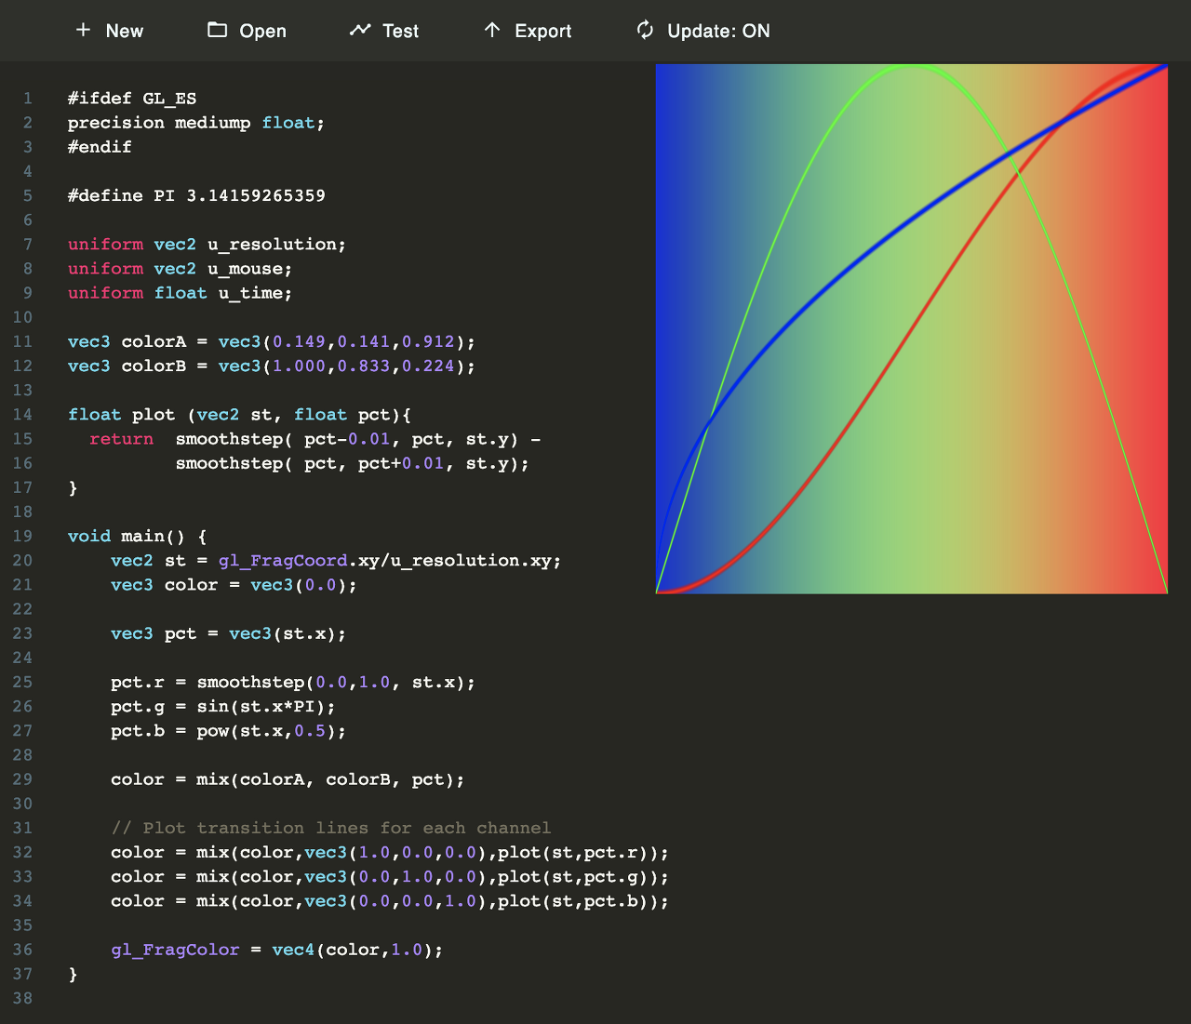Click "vec3 color = vec3(0.0);" line
1191x1024 pixels.
point(234,585)
